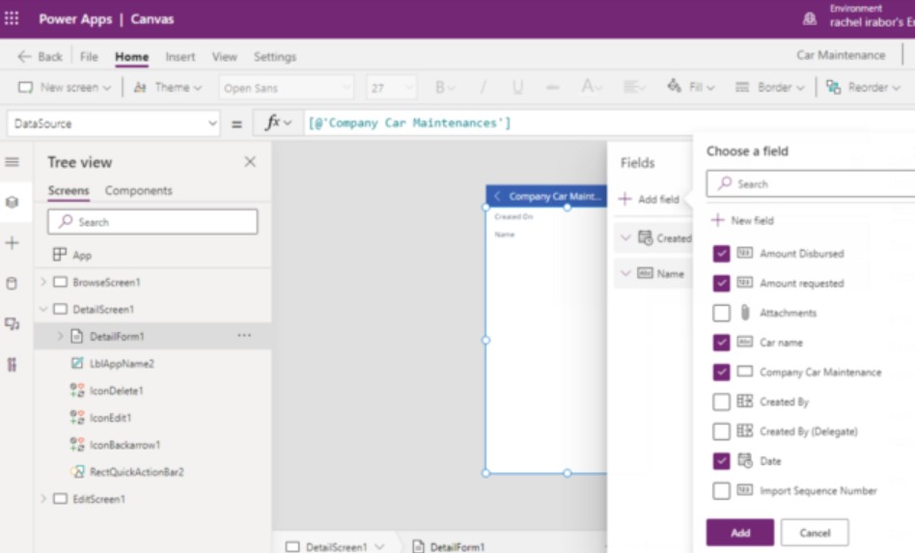Viewport: 915px width, 553px height.
Task: Open the app launcher waffle icon
Action: coord(12,18)
